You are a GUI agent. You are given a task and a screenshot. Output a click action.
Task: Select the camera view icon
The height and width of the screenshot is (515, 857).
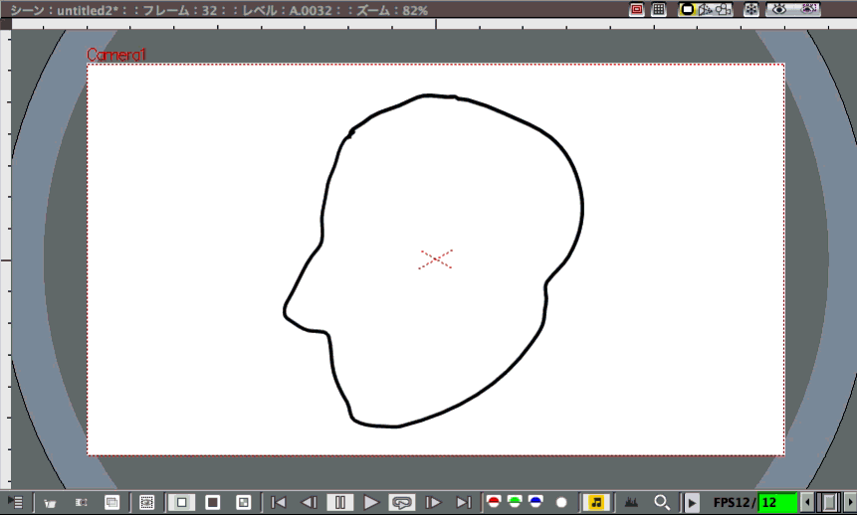click(x=724, y=9)
